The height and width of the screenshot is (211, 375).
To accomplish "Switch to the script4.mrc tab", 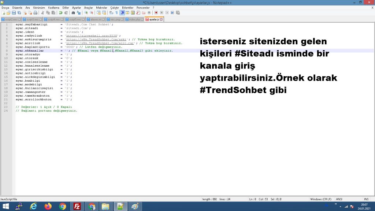I will click(53, 19).
